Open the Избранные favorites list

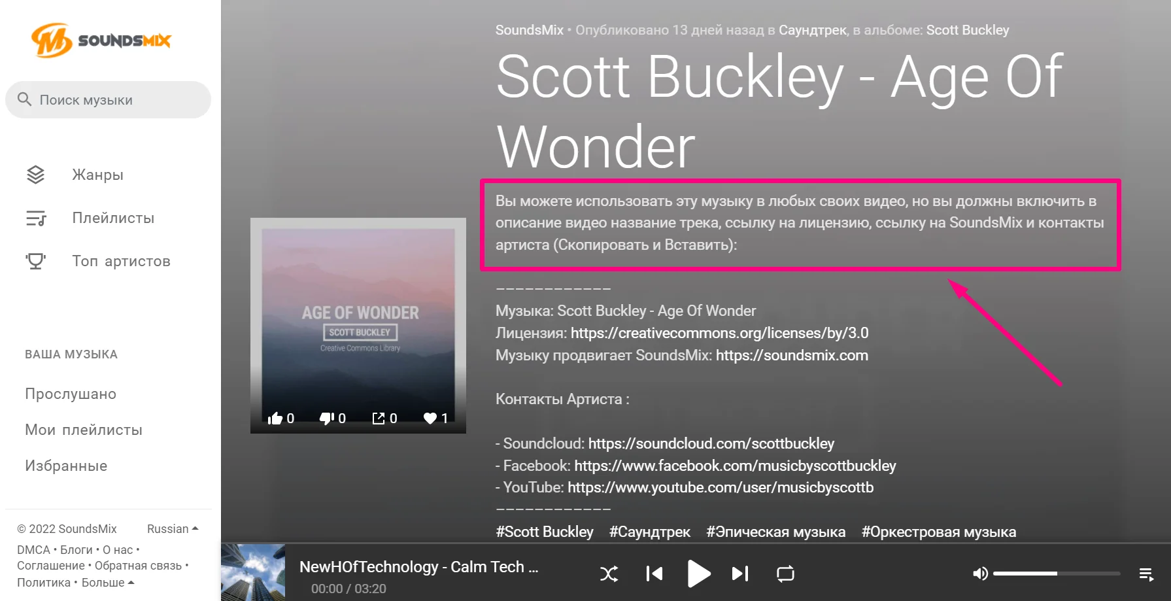pos(66,466)
